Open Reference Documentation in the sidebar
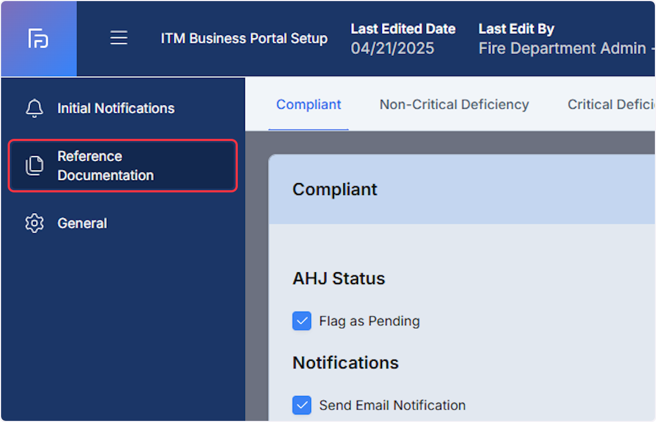 123,166
